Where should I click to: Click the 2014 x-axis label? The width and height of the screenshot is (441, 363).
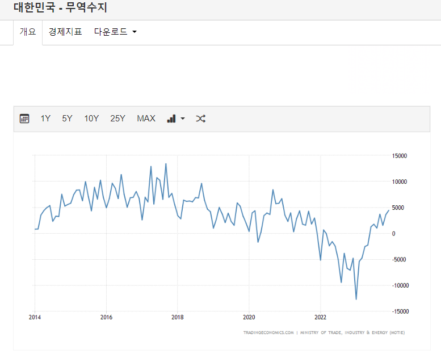(x=35, y=317)
